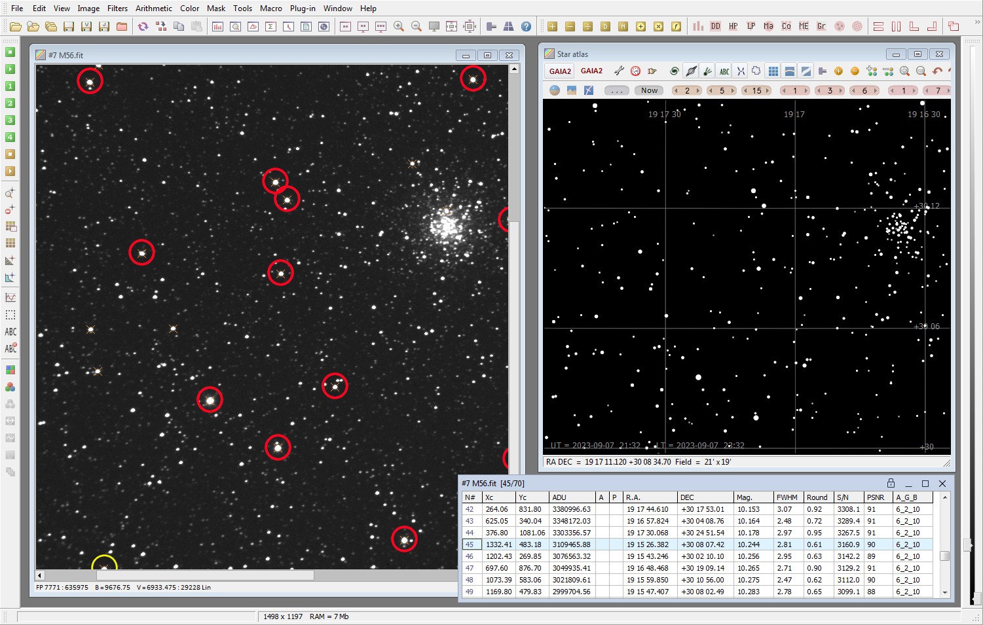Screen dimensions: 983x625
Task: Decrease the 7 stepper in Star atlas
Action: (926, 90)
